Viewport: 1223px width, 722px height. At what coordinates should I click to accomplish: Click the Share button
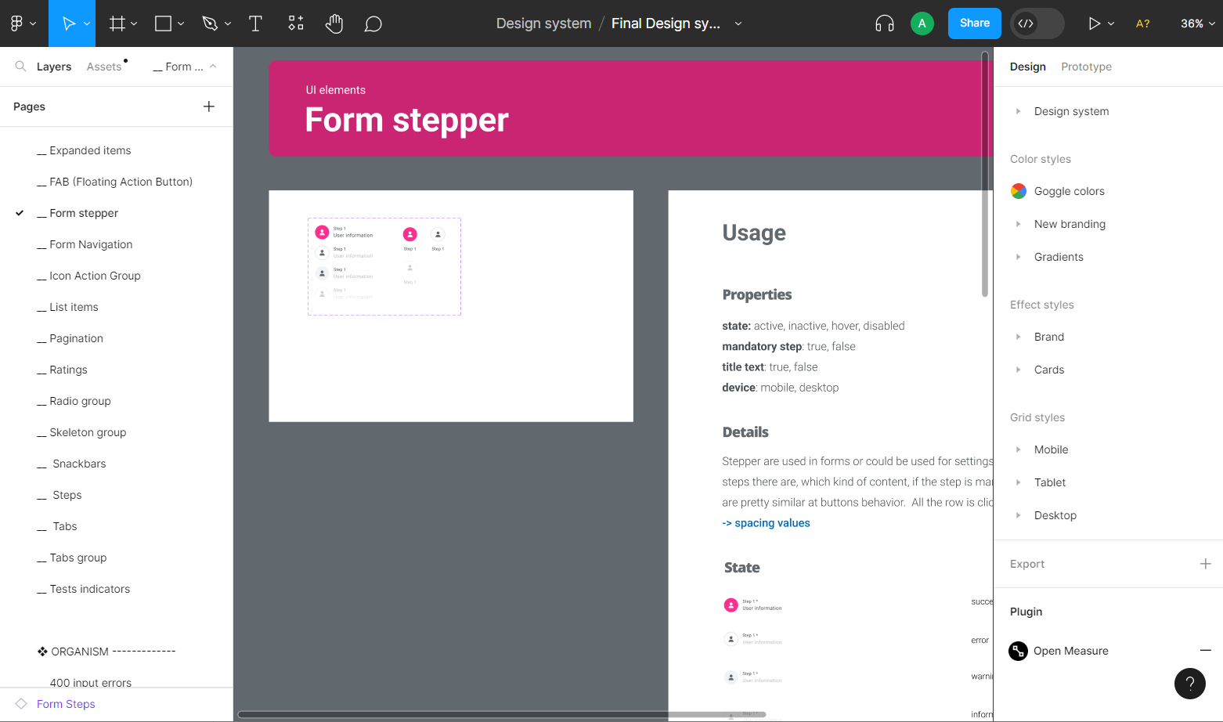(975, 23)
